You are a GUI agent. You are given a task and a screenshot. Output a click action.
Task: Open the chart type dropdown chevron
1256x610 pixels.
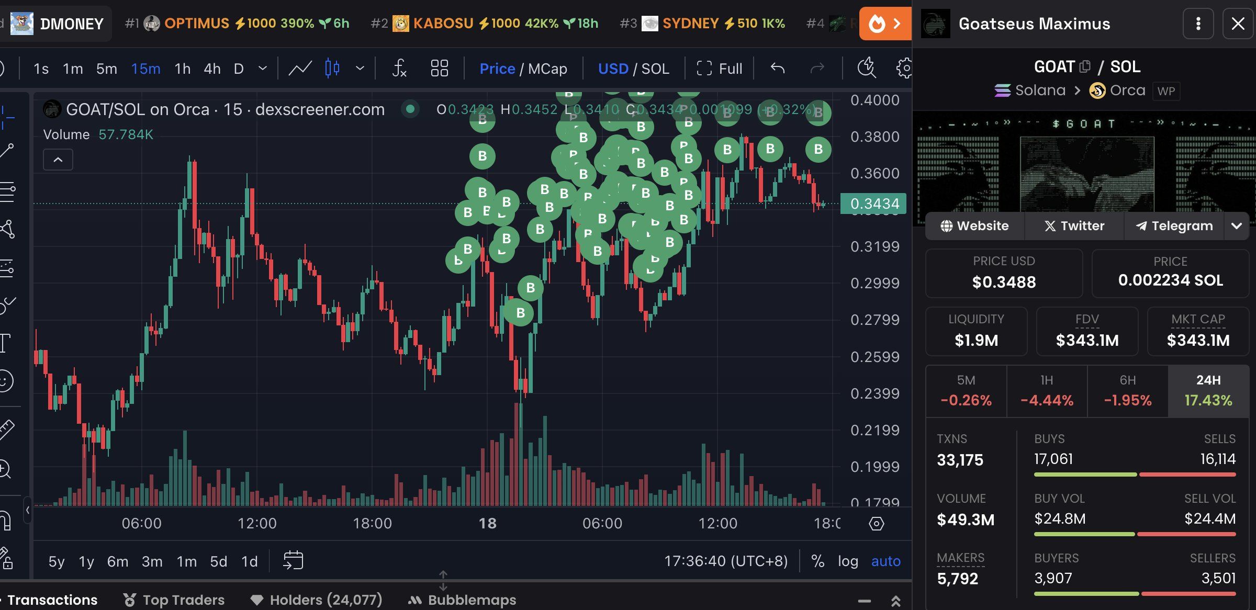tap(360, 68)
